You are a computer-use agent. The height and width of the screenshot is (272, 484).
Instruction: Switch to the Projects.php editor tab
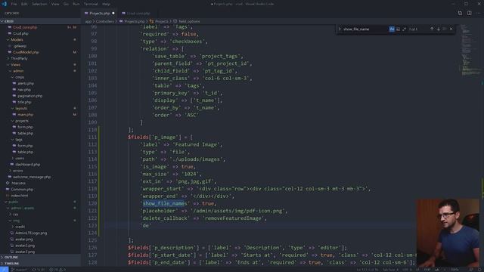[x=99, y=14]
